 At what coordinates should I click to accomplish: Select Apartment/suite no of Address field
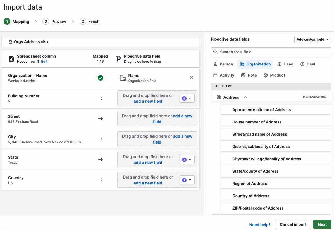click(275, 109)
